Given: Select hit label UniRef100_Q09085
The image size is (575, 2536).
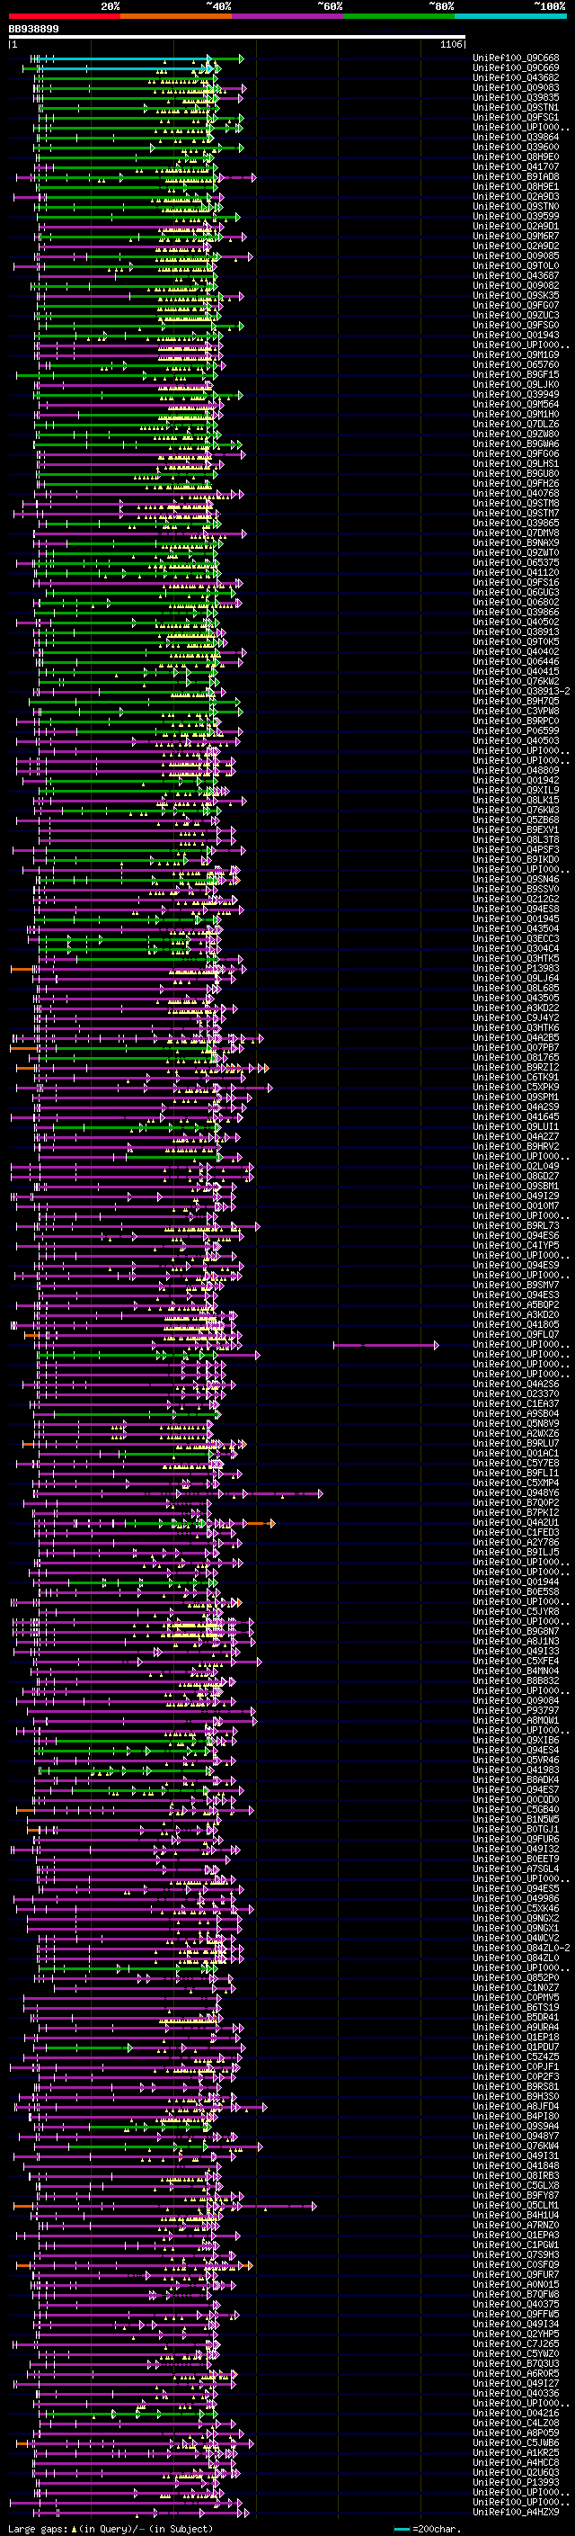Looking at the screenshot, I should 516,256.
